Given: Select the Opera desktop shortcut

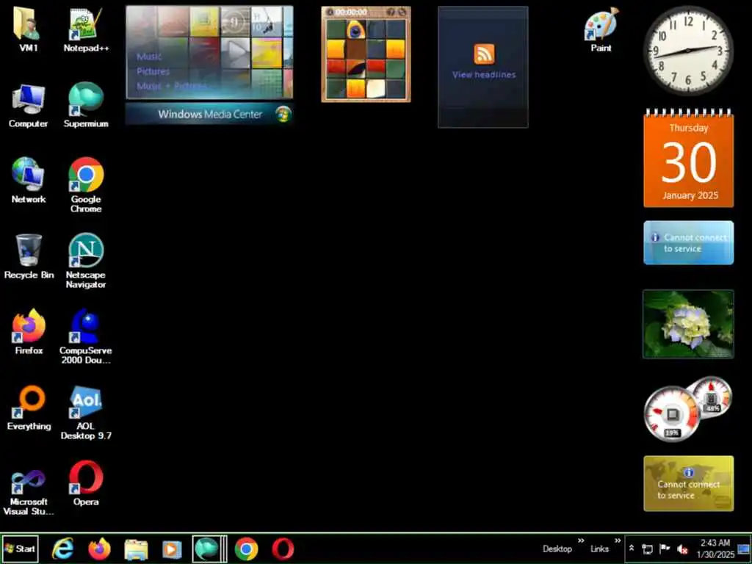Looking at the screenshot, I should pos(86,483).
